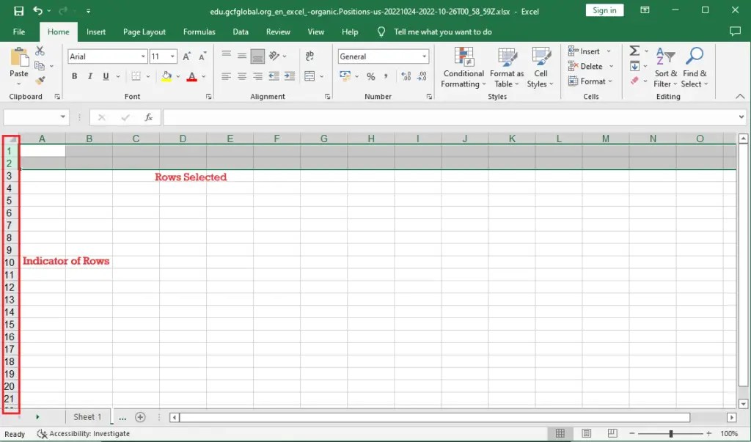Click the Select All corner triangle
Viewport: 751px width, 442px height.
[x=12, y=139]
